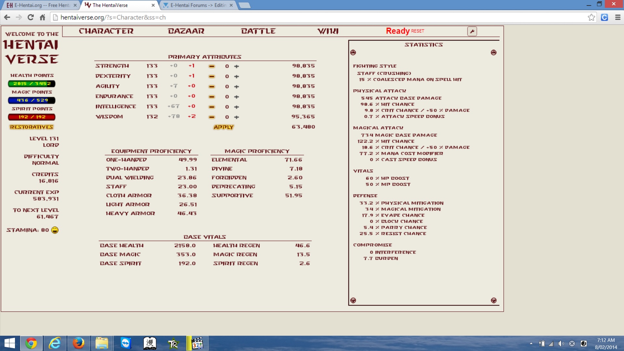Click the Strength value 133
624x351 pixels.
tap(152, 66)
